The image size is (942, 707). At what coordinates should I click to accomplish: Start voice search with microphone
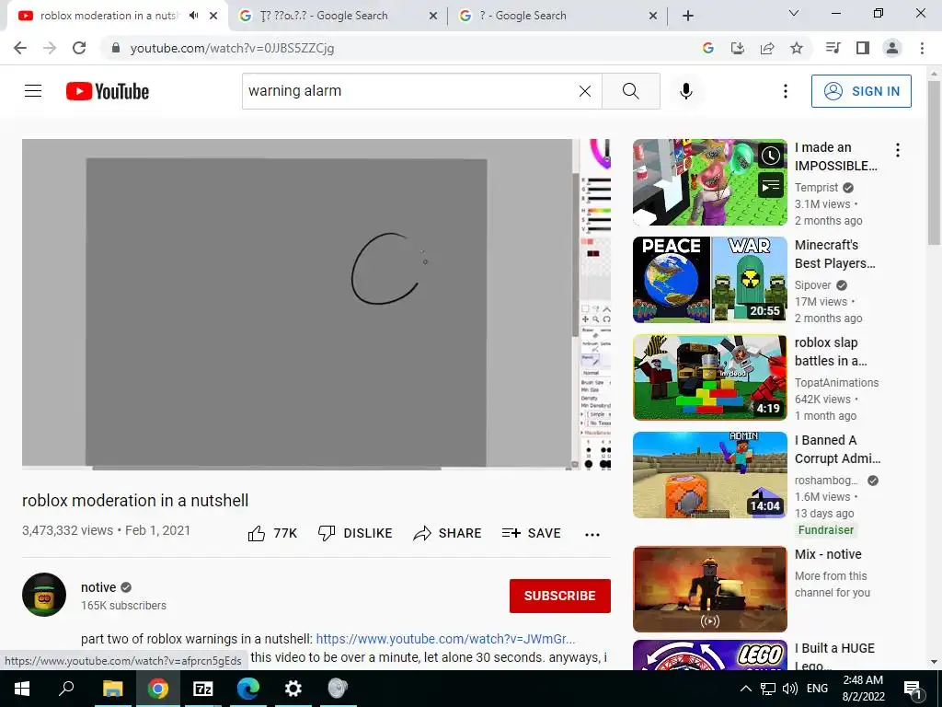point(686,91)
